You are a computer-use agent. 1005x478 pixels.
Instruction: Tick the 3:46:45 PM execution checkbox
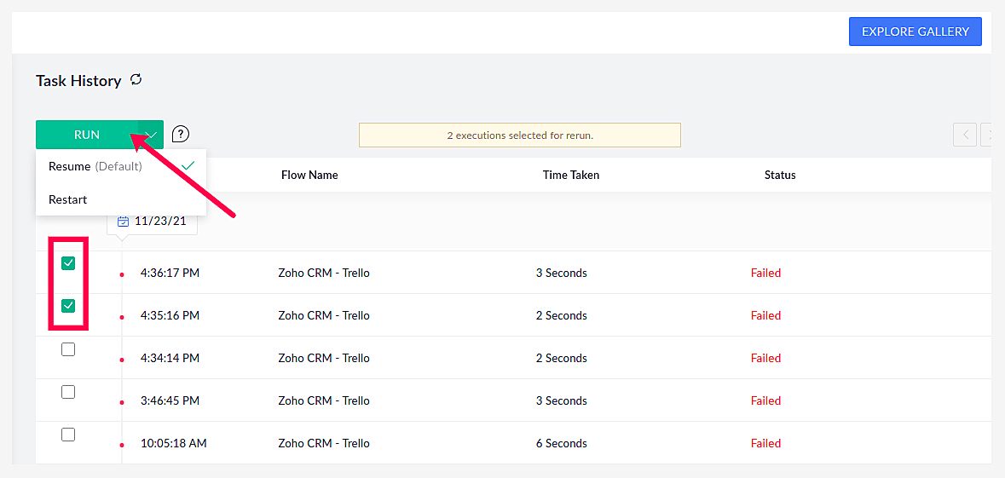coord(68,392)
